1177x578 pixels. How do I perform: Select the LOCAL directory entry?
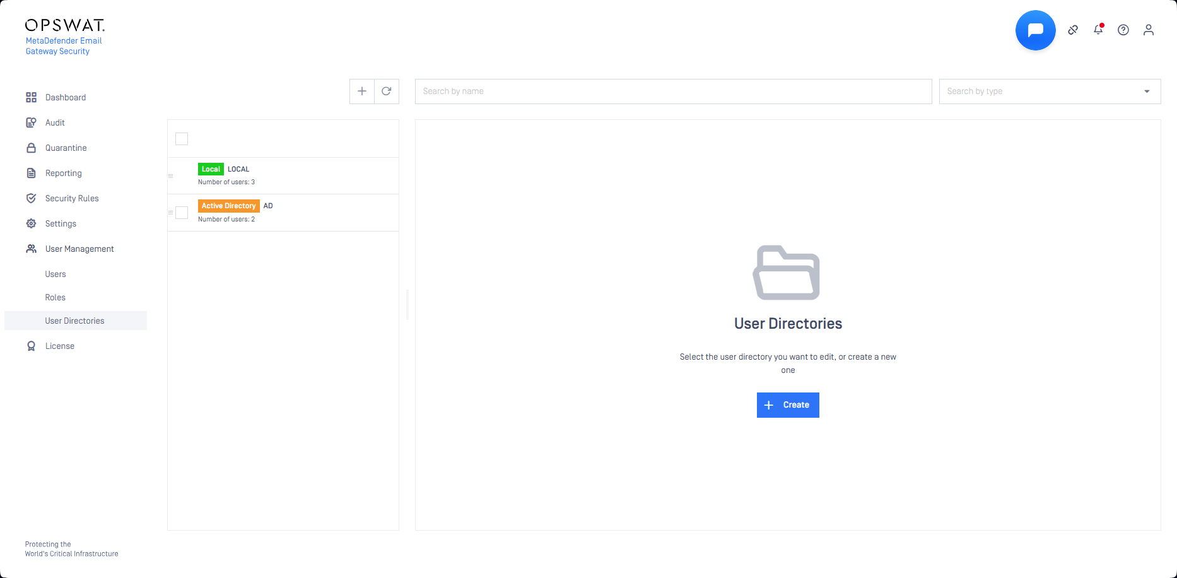coord(284,175)
